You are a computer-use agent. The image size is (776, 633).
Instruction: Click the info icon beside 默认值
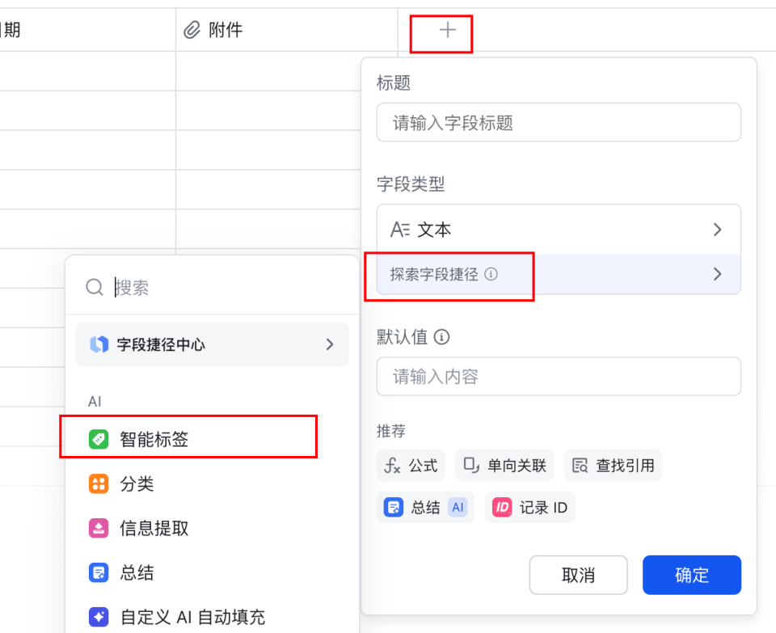441,337
